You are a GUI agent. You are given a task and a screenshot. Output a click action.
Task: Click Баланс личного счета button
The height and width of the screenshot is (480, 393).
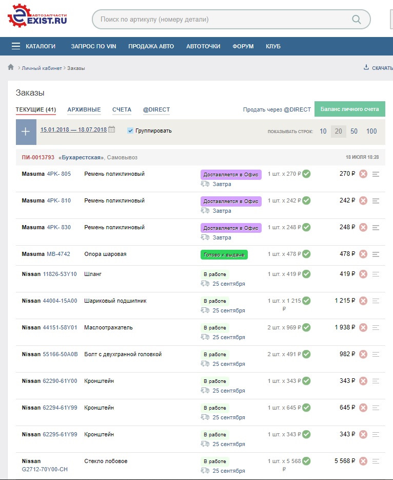[x=349, y=109]
